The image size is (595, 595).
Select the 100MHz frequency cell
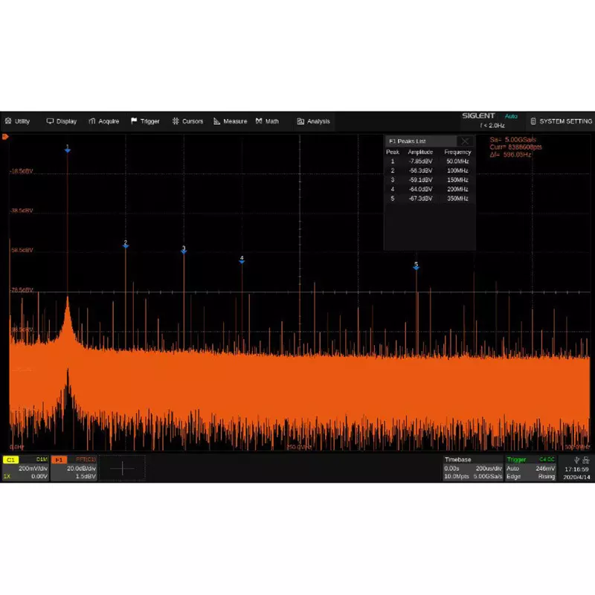tap(457, 171)
